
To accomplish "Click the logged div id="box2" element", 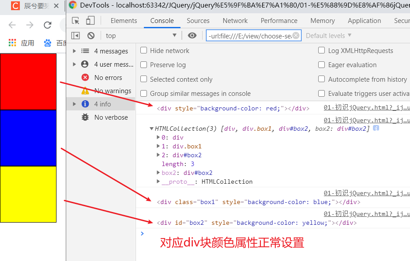I will click(256, 223).
